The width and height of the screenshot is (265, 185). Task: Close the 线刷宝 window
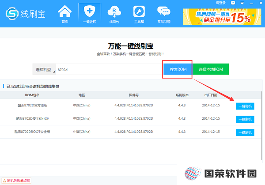(x=261, y=3)
